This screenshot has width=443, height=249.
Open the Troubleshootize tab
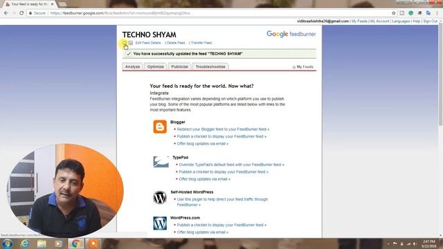[x=210, y=66]
